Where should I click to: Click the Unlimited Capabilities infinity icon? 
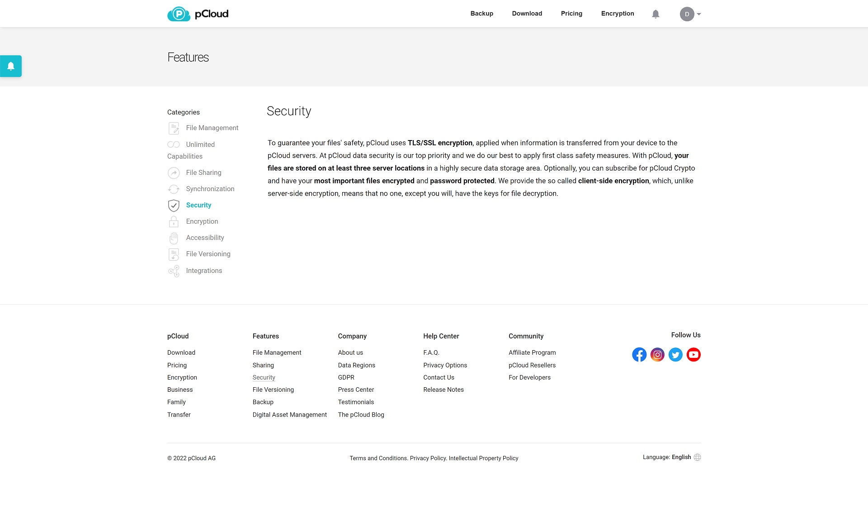click(174, 145)
